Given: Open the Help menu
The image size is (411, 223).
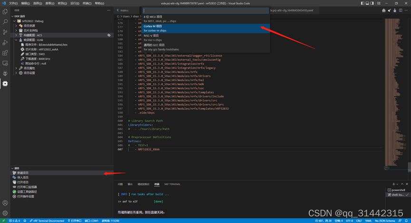Looking at the screenshot, I should [x=99, y=3].
